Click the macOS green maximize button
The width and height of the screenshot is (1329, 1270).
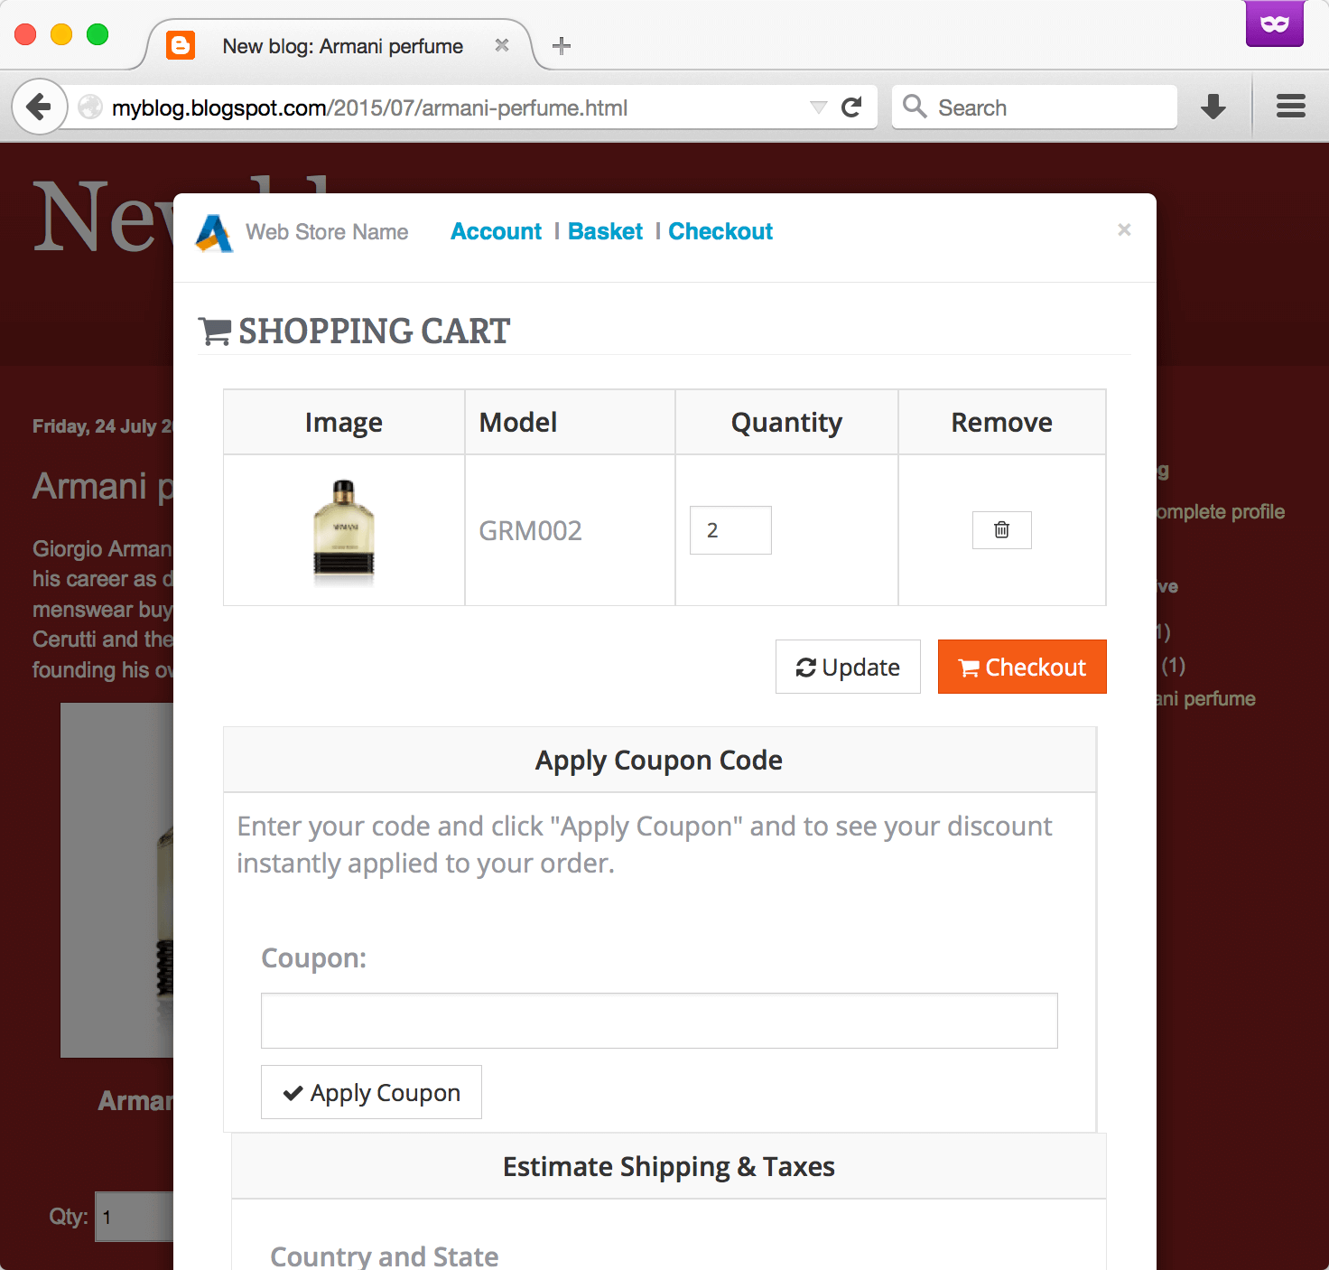click(x=98, y=34)
